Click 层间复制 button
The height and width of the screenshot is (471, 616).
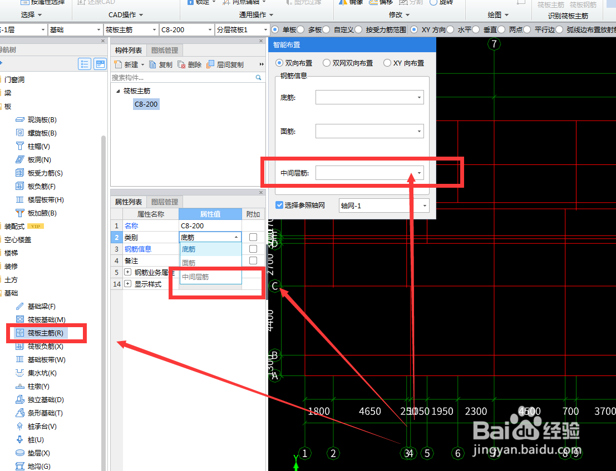point(225,65)
